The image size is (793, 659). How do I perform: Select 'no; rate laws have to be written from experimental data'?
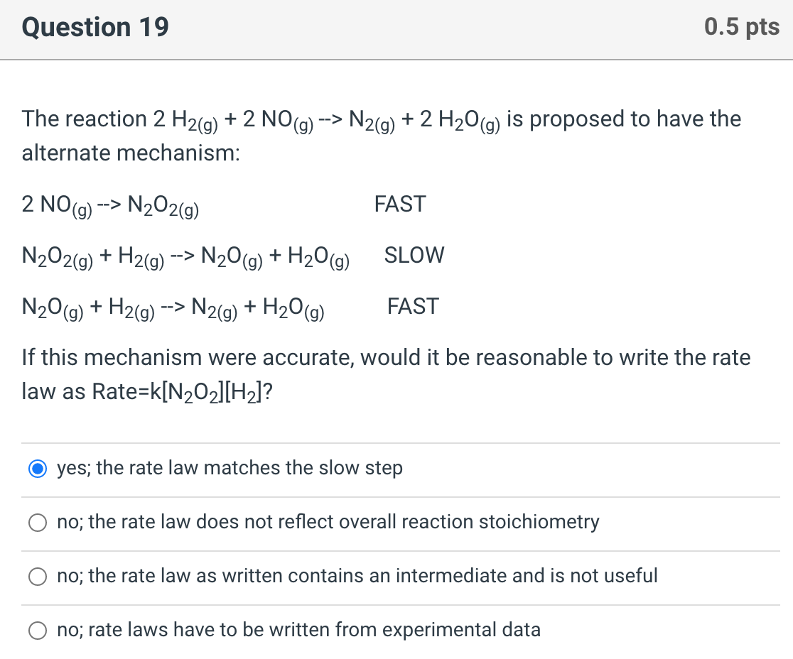tap(298, 630)
